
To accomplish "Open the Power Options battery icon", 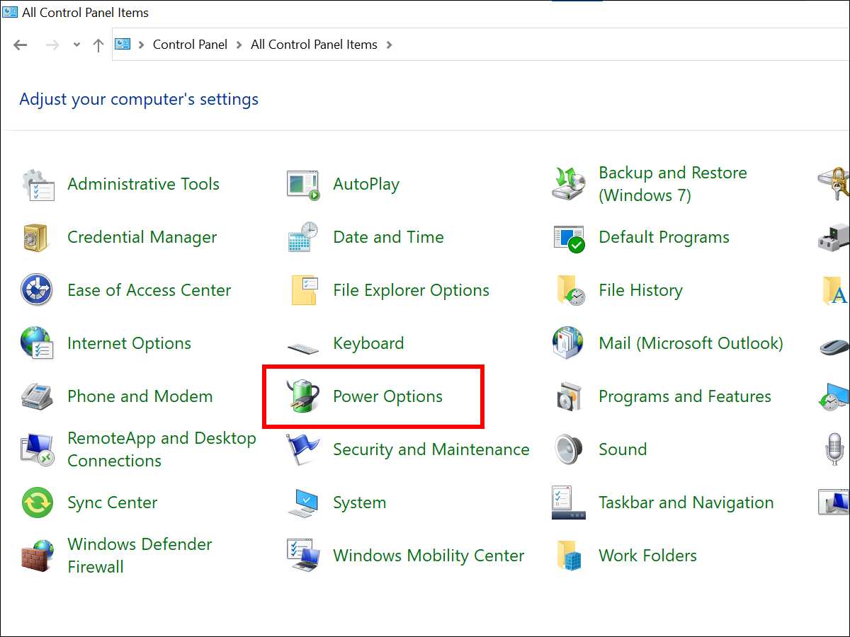I will coord(303,396).
